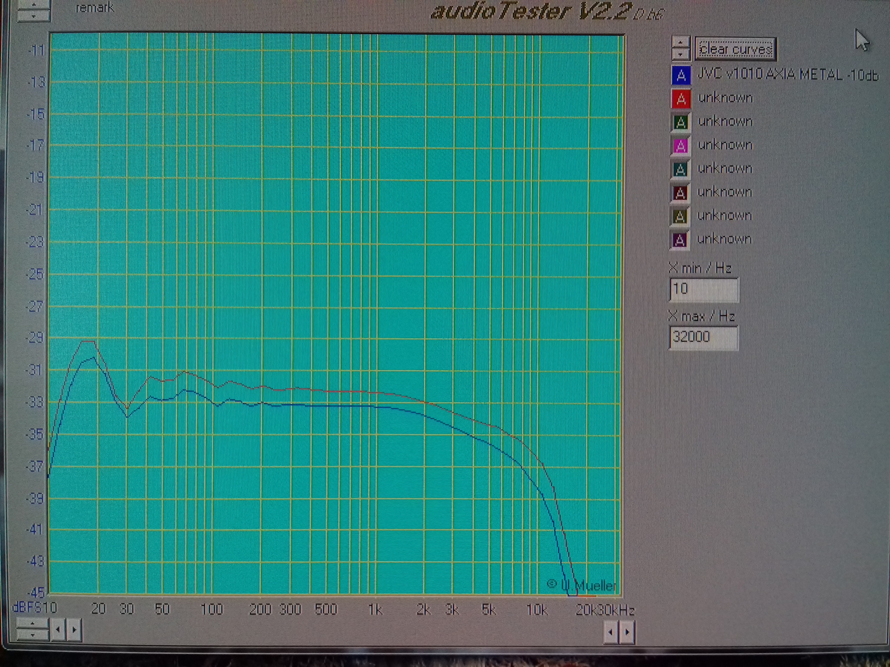Click the red 'A' curve icon
This screenshot has height=667, width=890.
pos(681,99)
